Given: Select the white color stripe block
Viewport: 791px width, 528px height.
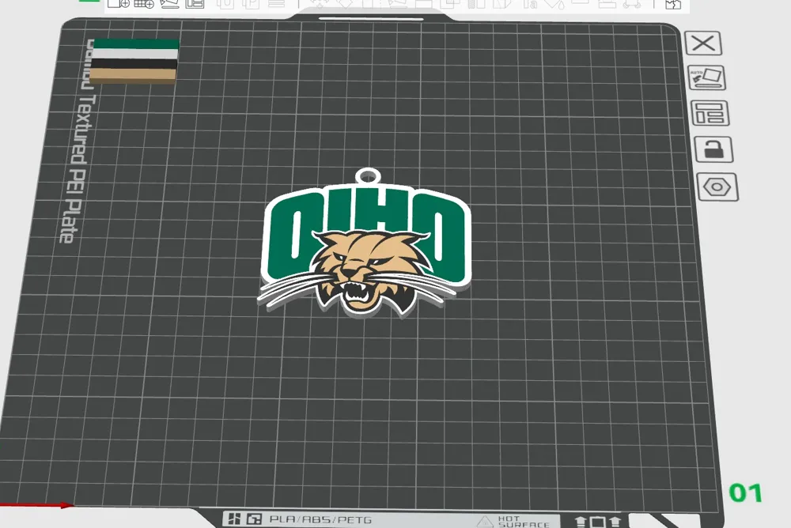Looking at the screenshot, I should (136, 54).
